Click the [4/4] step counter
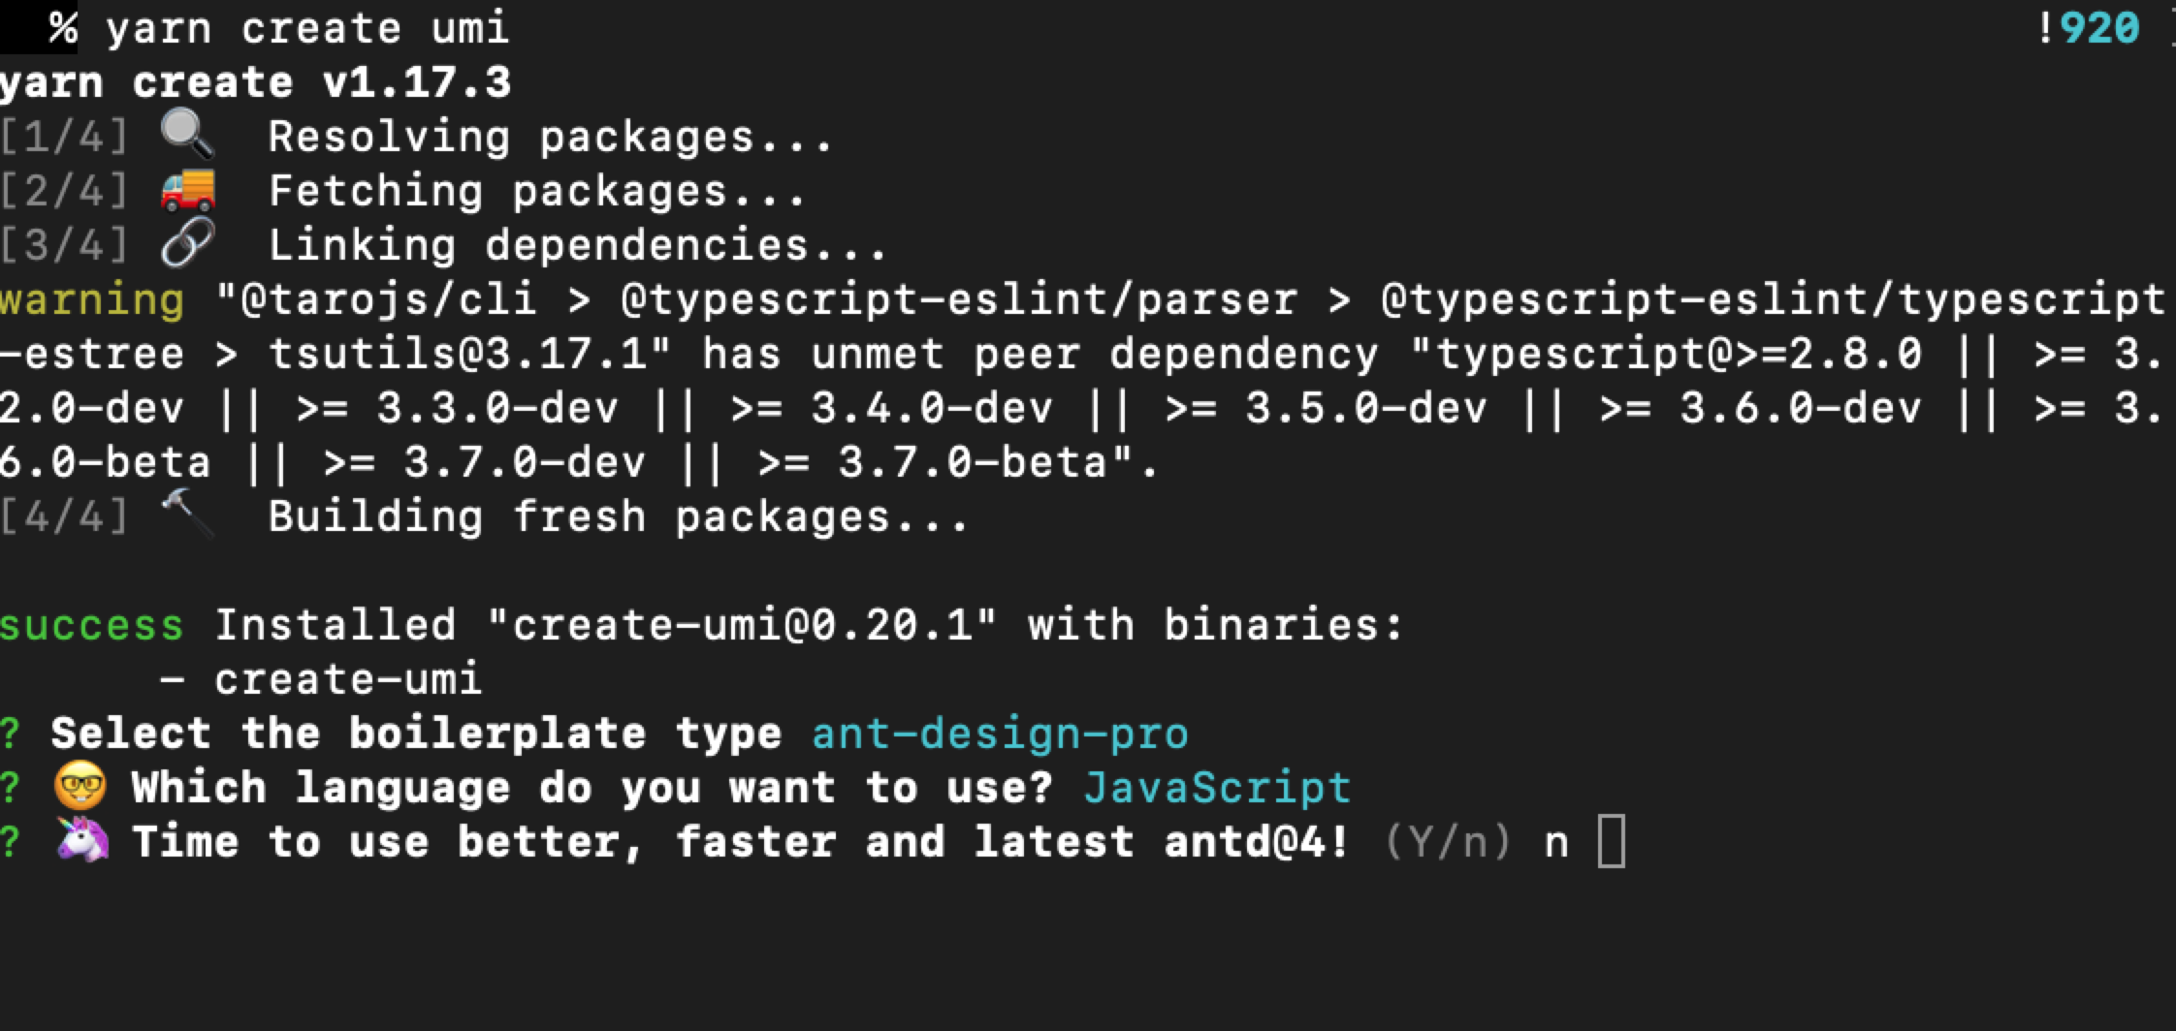This screenshot has width=2176, height=1031. [64, 515]
